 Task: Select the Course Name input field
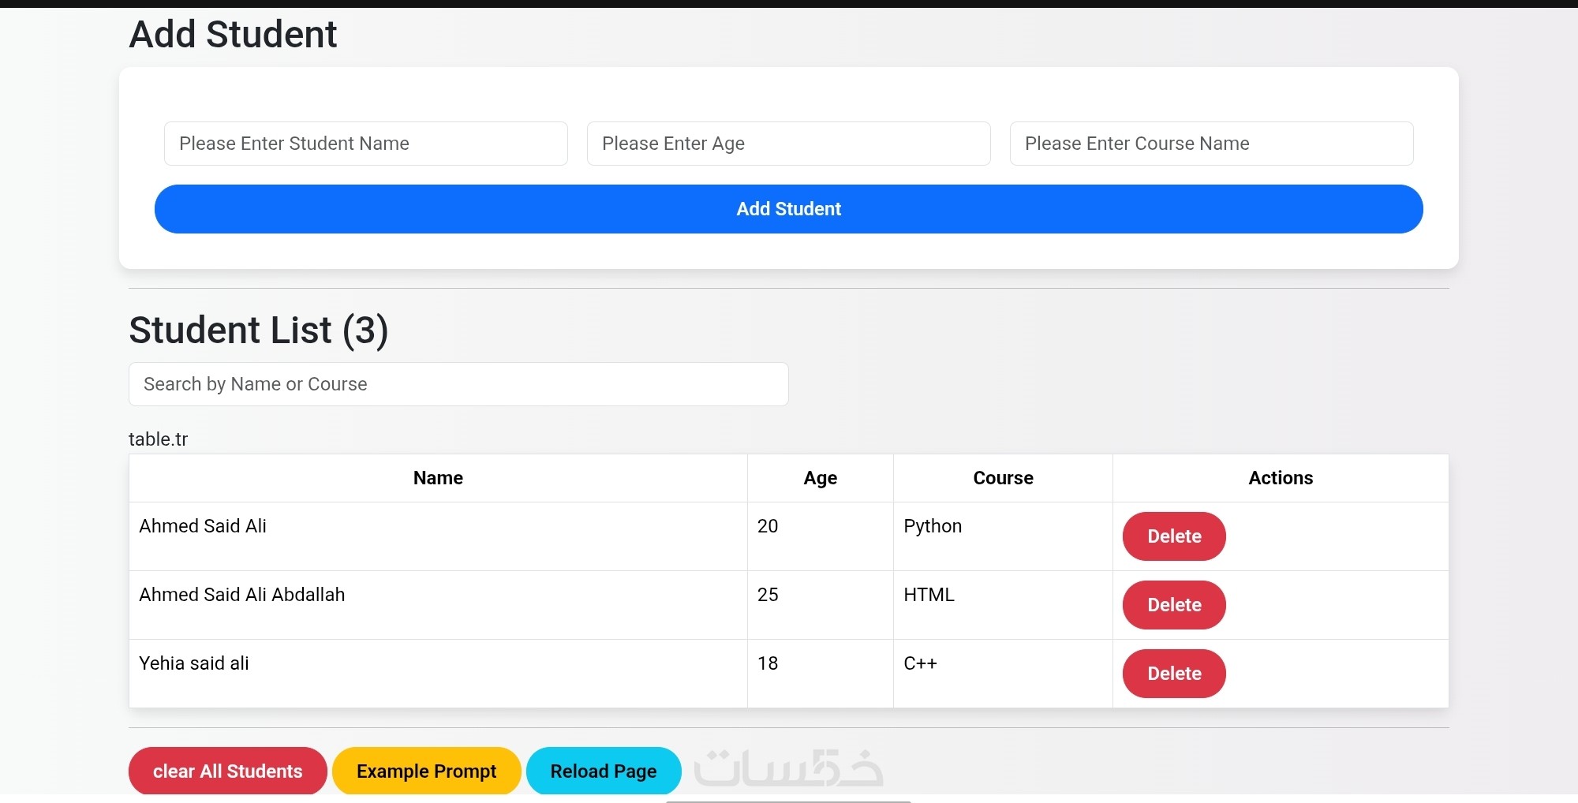[1211, 144]
